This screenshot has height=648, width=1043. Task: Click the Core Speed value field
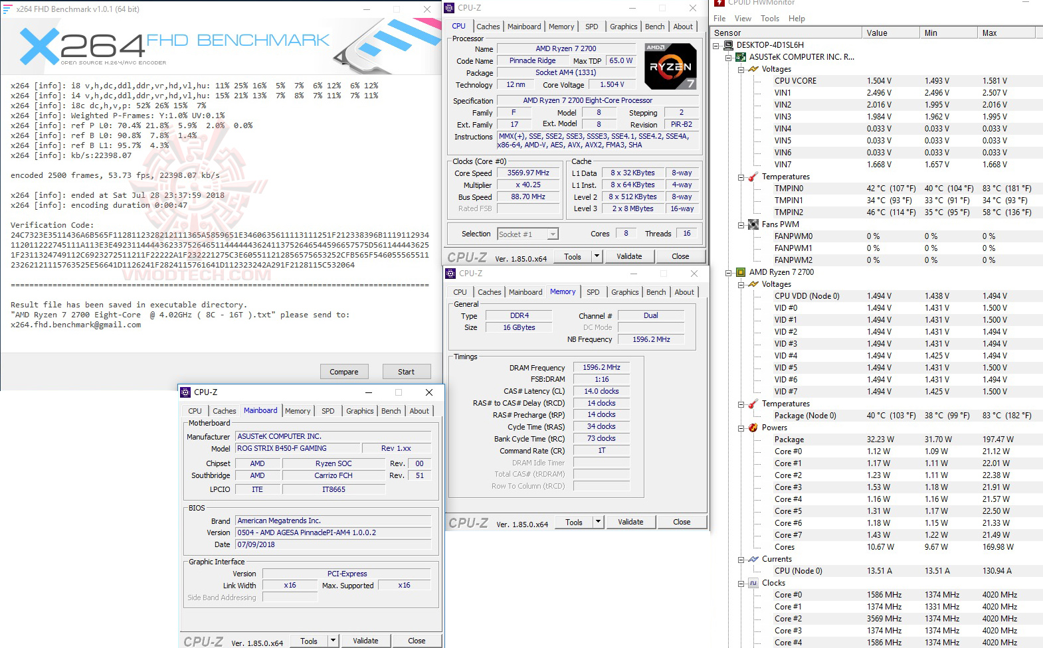529,173
